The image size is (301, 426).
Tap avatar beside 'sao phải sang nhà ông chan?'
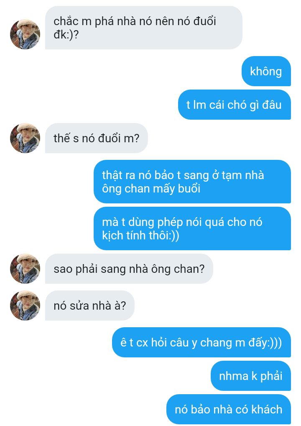pos(25,269)
